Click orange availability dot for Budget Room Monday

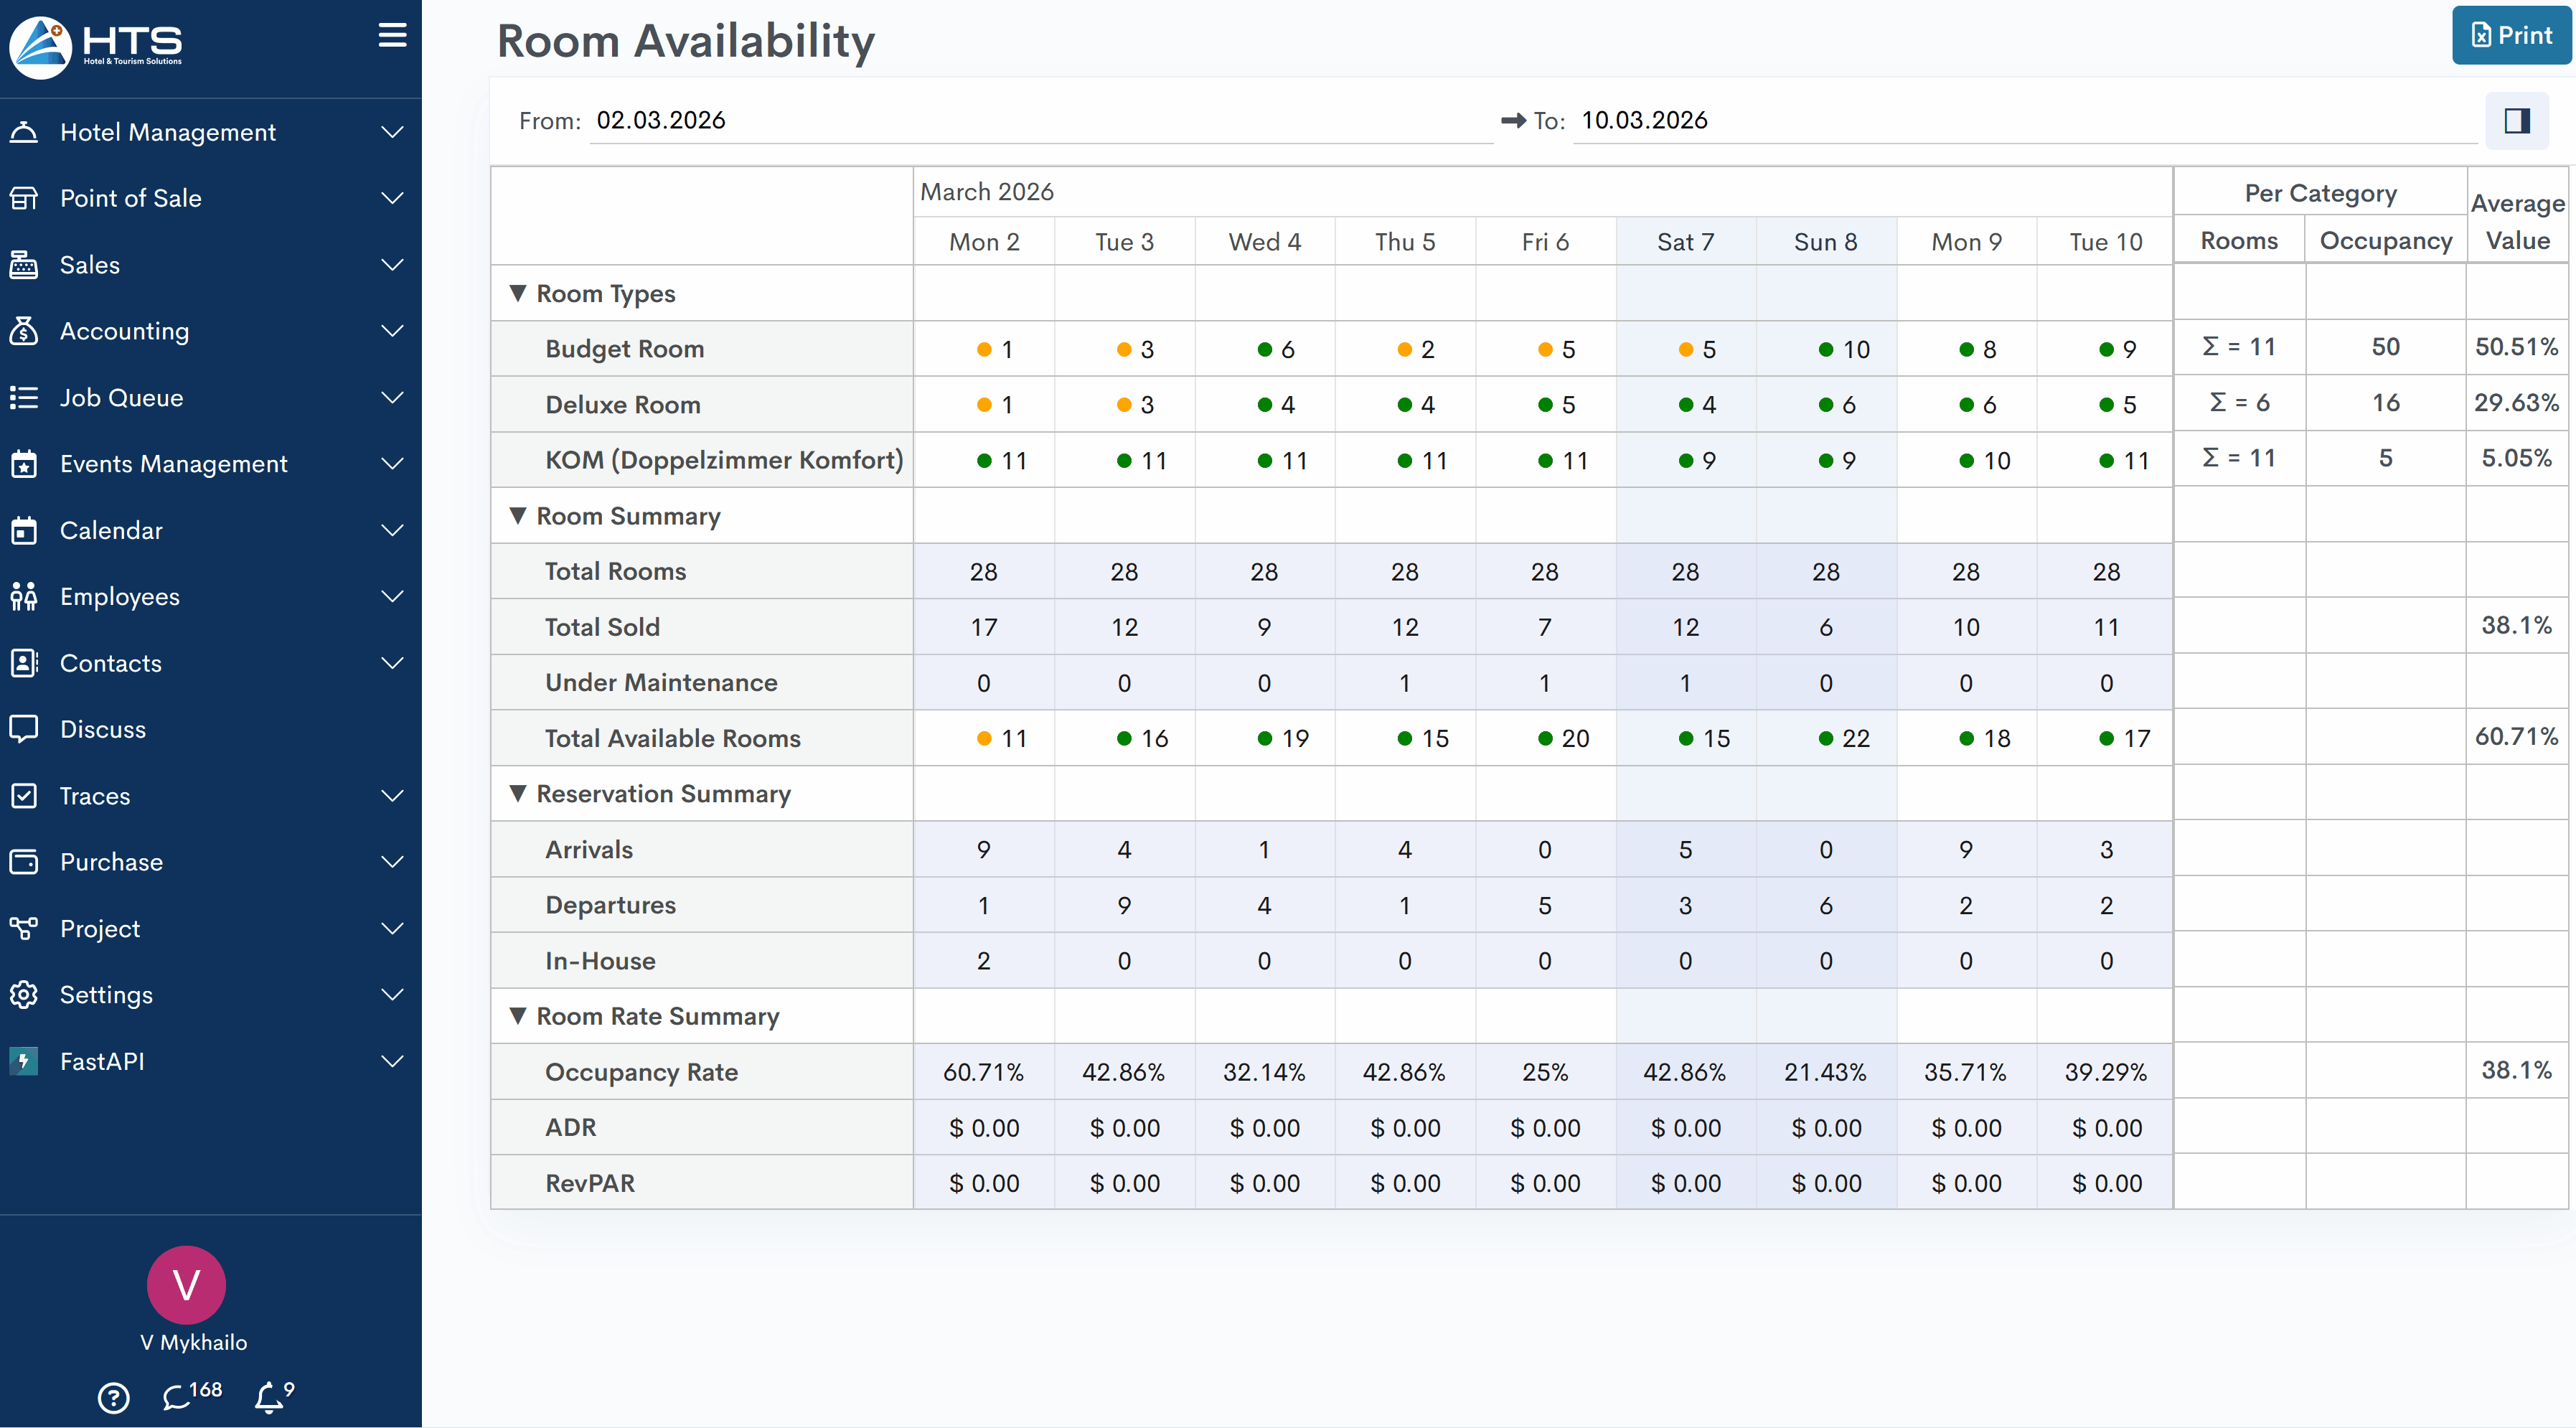(984, 349)
